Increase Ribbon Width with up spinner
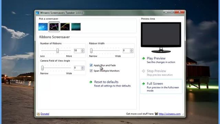This screenshot has height=124, width=220. tap(131, 50)
